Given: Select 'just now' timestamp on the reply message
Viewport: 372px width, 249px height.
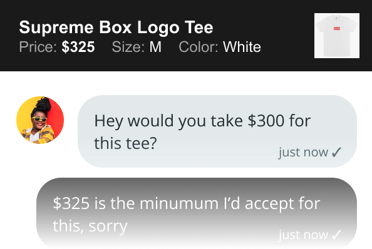Looking at the screenshot, I should click(304, 235).
